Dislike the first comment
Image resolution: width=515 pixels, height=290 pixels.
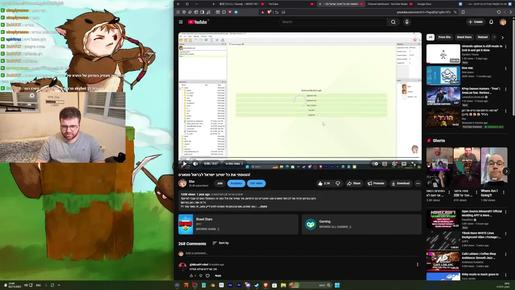[200, 275]
